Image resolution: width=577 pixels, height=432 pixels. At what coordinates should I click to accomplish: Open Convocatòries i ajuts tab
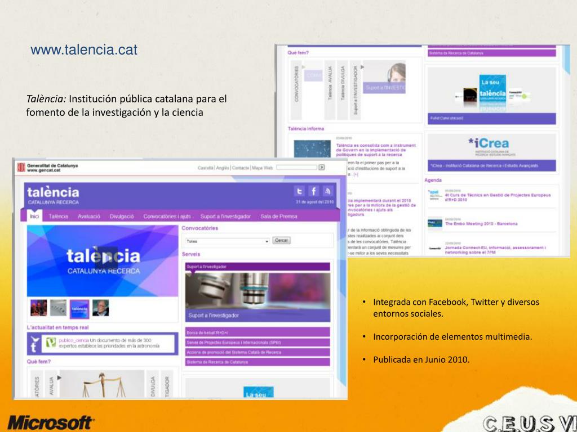pyautogui.click(x=167, y=217)
